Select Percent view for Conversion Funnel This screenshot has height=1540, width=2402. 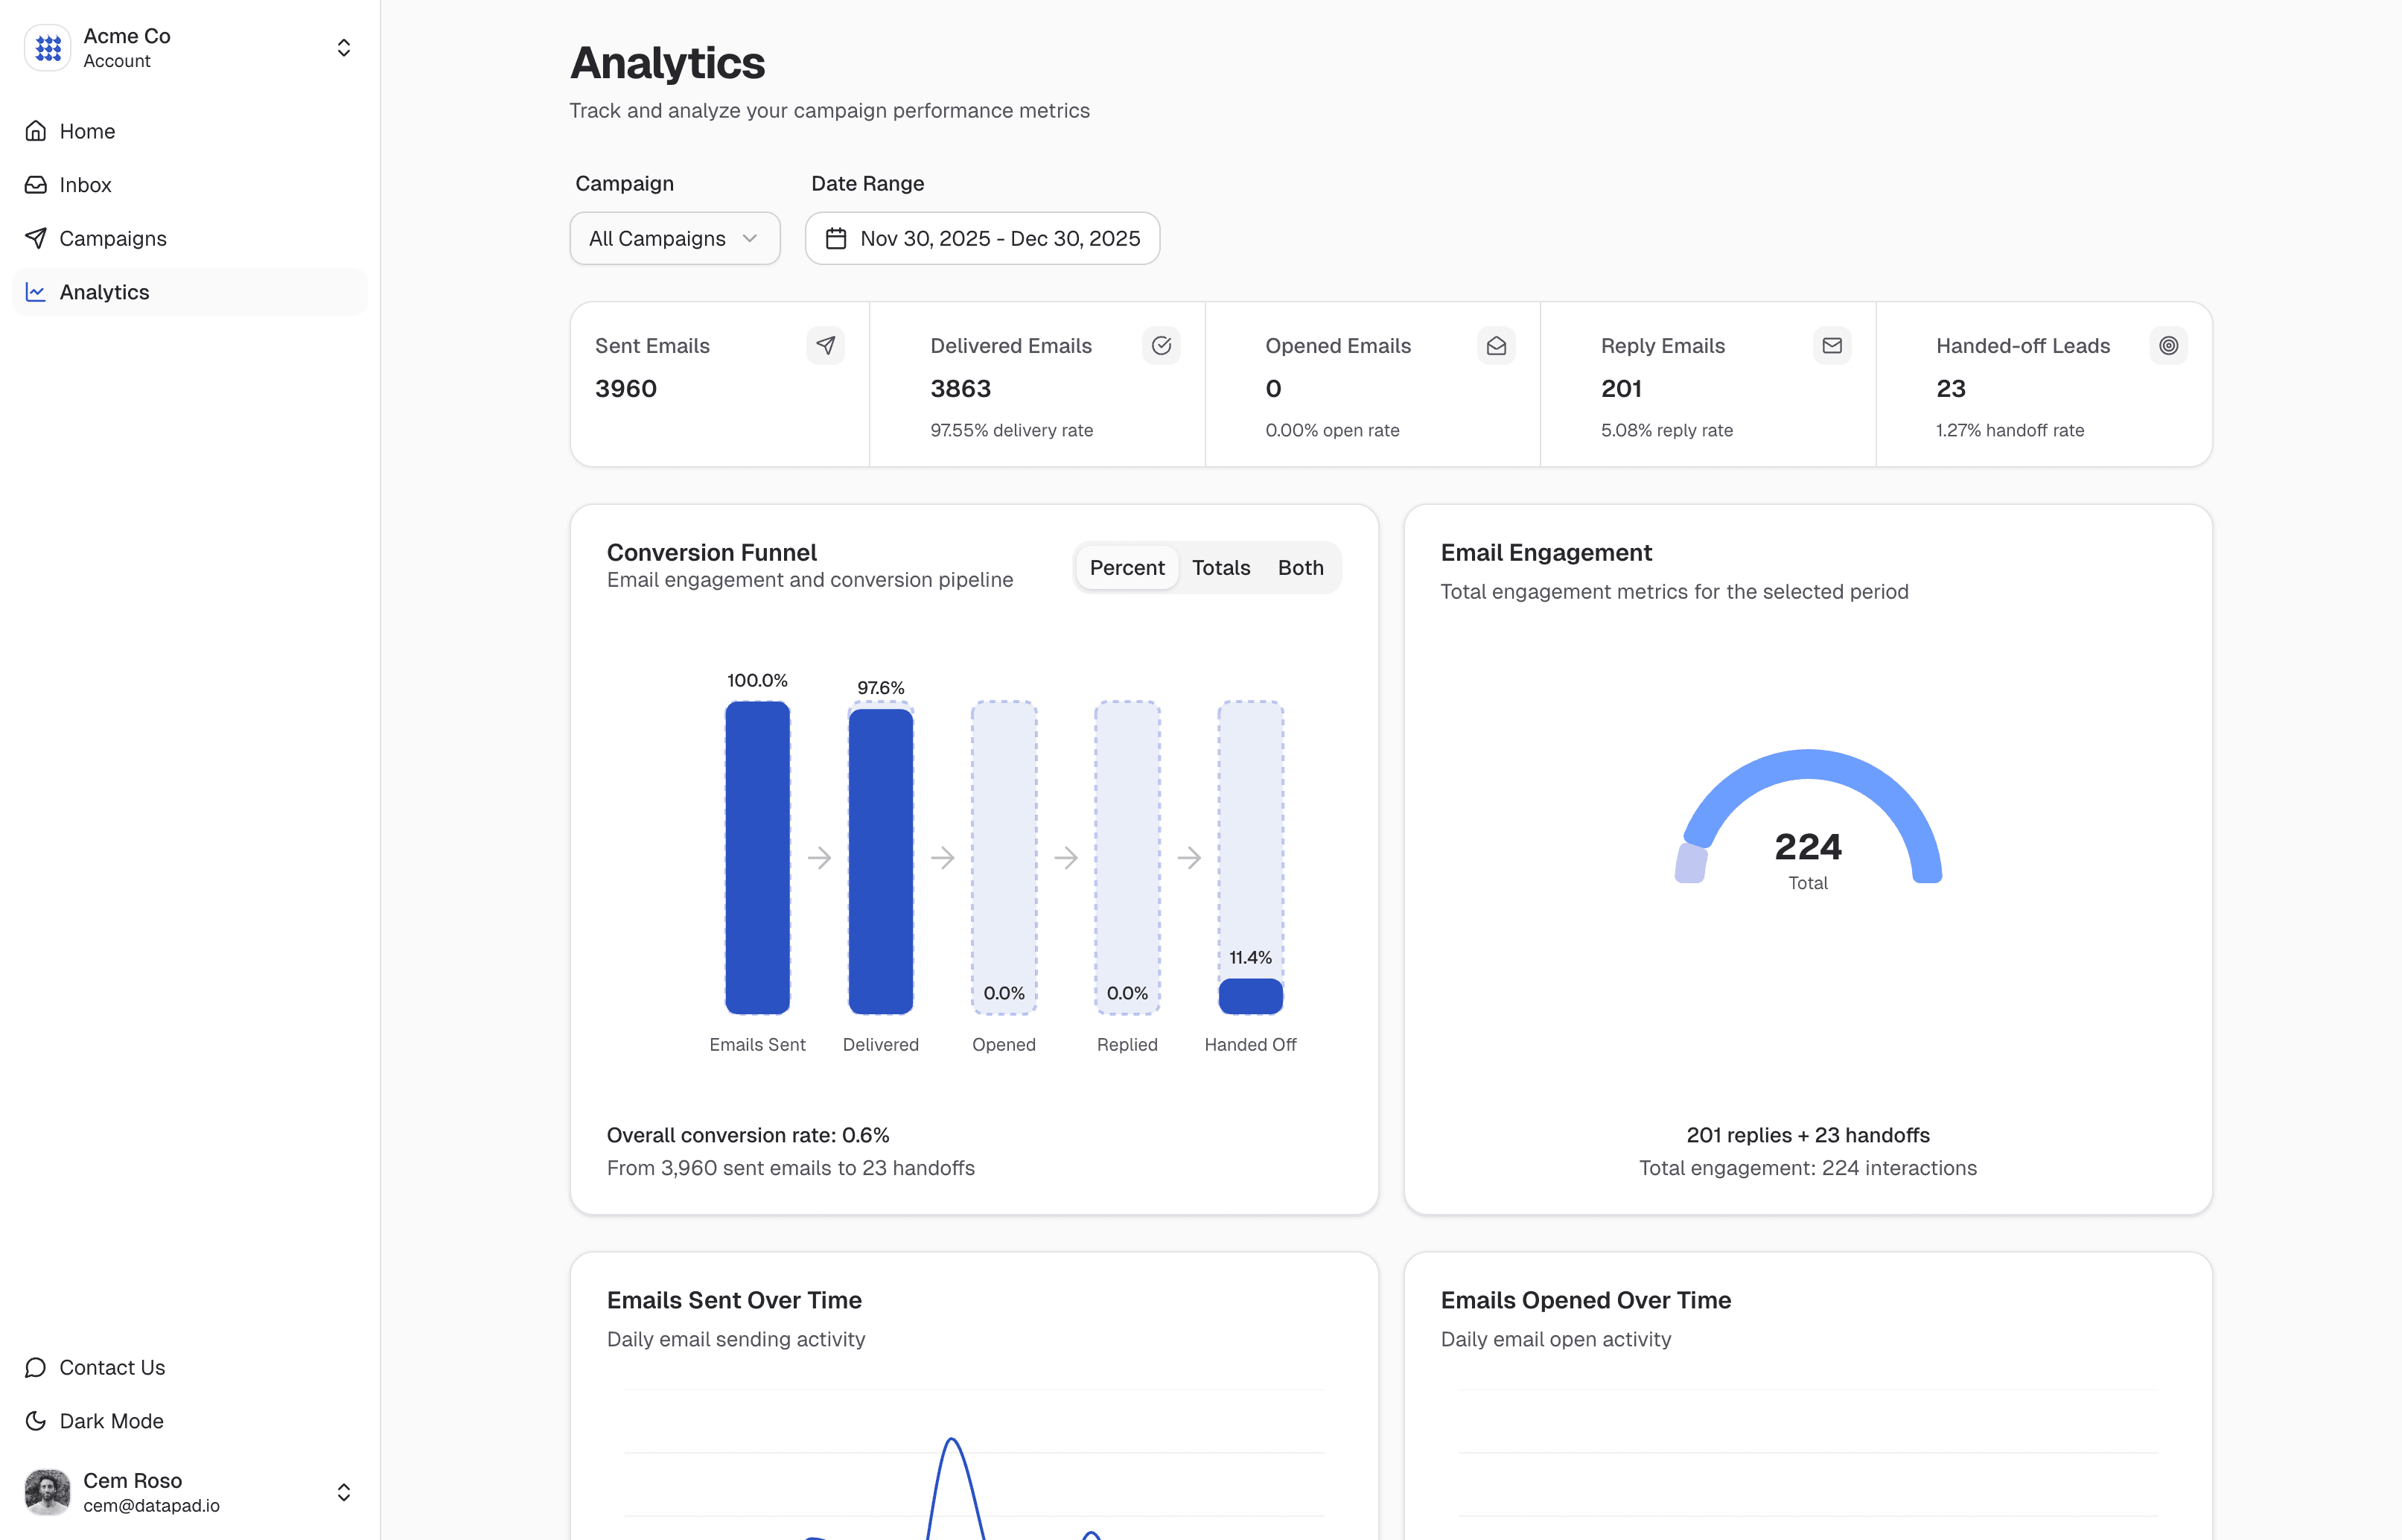[x=1127, y=568]
